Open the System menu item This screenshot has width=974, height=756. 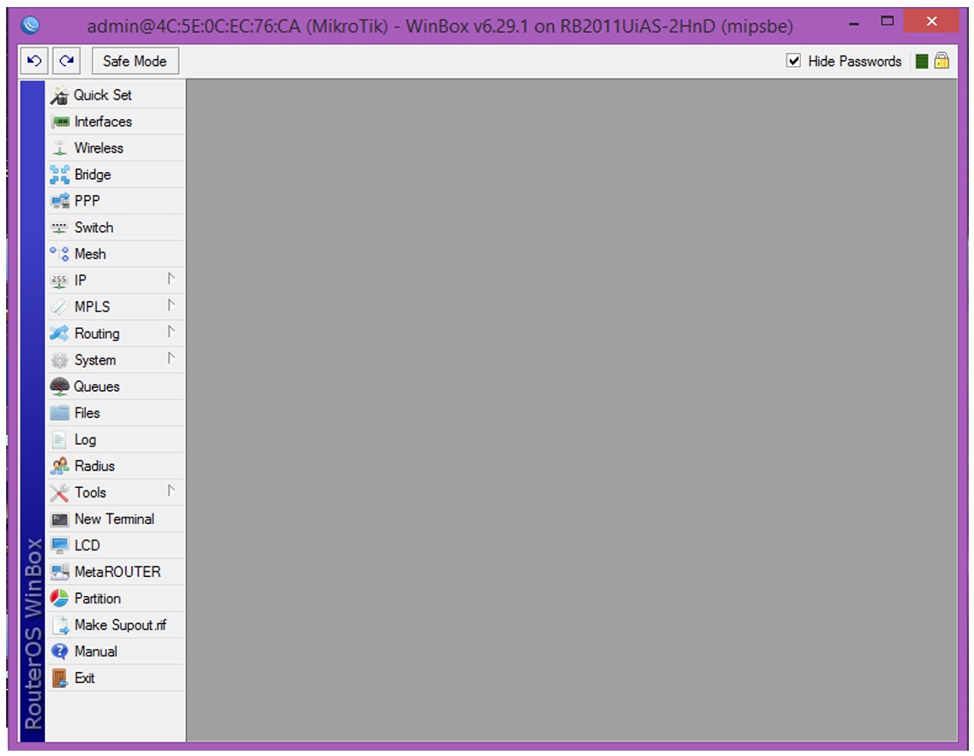point(116,360)
